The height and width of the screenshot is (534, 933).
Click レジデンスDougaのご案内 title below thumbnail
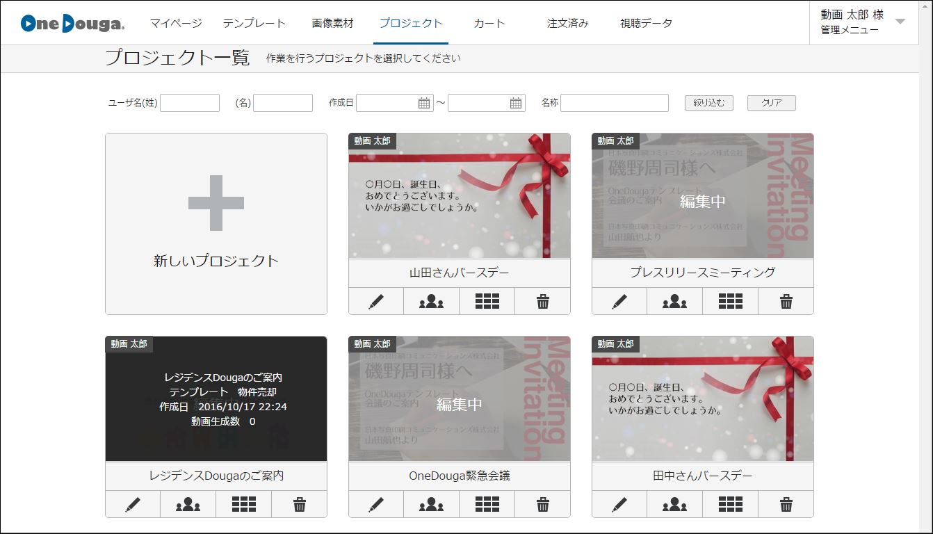[x=216, y=476]
